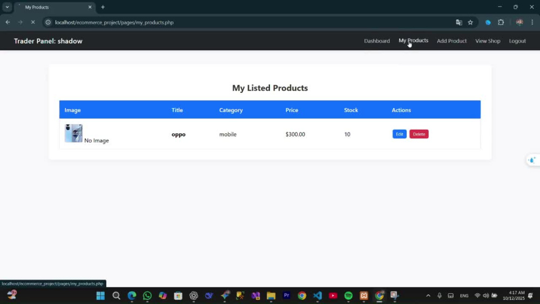Open Adobe Premiere Pro from taskbar
The height and width of the screenshot is (304, 540).
click(x=287, y=296)
